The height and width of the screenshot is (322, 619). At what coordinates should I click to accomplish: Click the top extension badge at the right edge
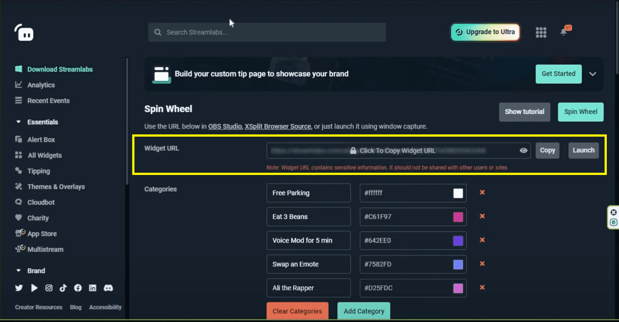pos(613,212)
